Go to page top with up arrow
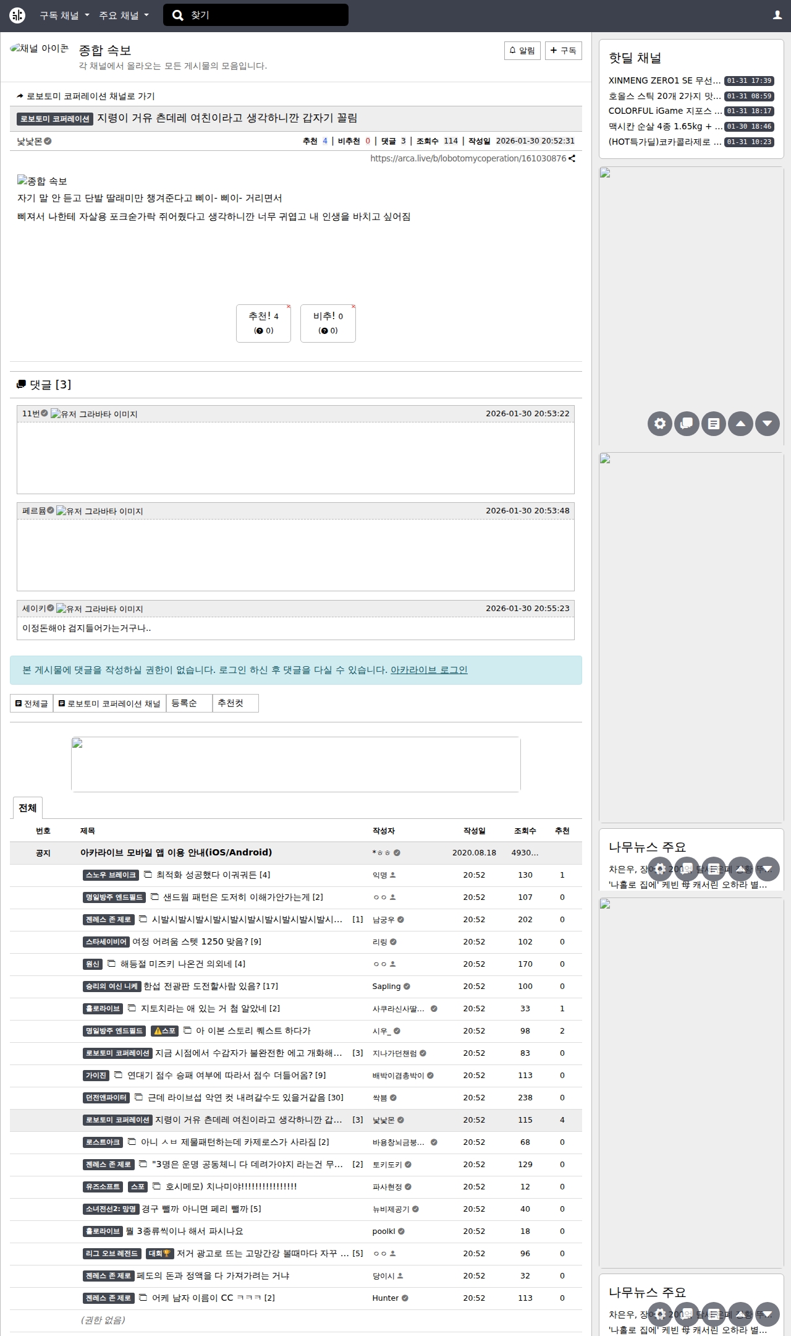Viewport: 791px width, 1336px height. pyautogui.click(x=740, y=424)
